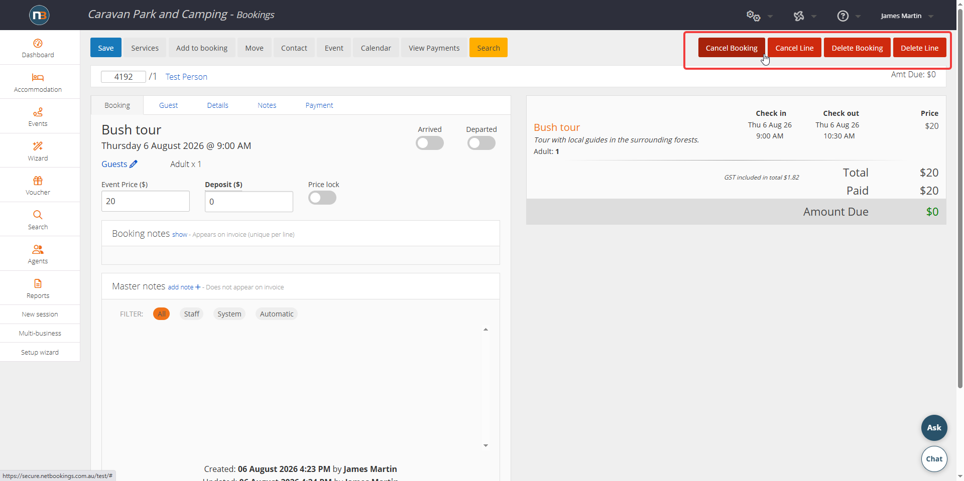Click the Deposit input field
This screenshot has height=481, width=964.
pos(249,202)
